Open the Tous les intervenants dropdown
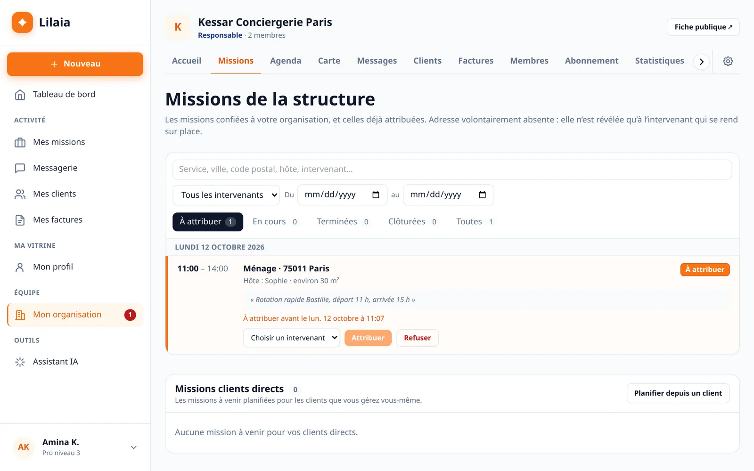This screenshot has height=471, width=754. point(226,195)
